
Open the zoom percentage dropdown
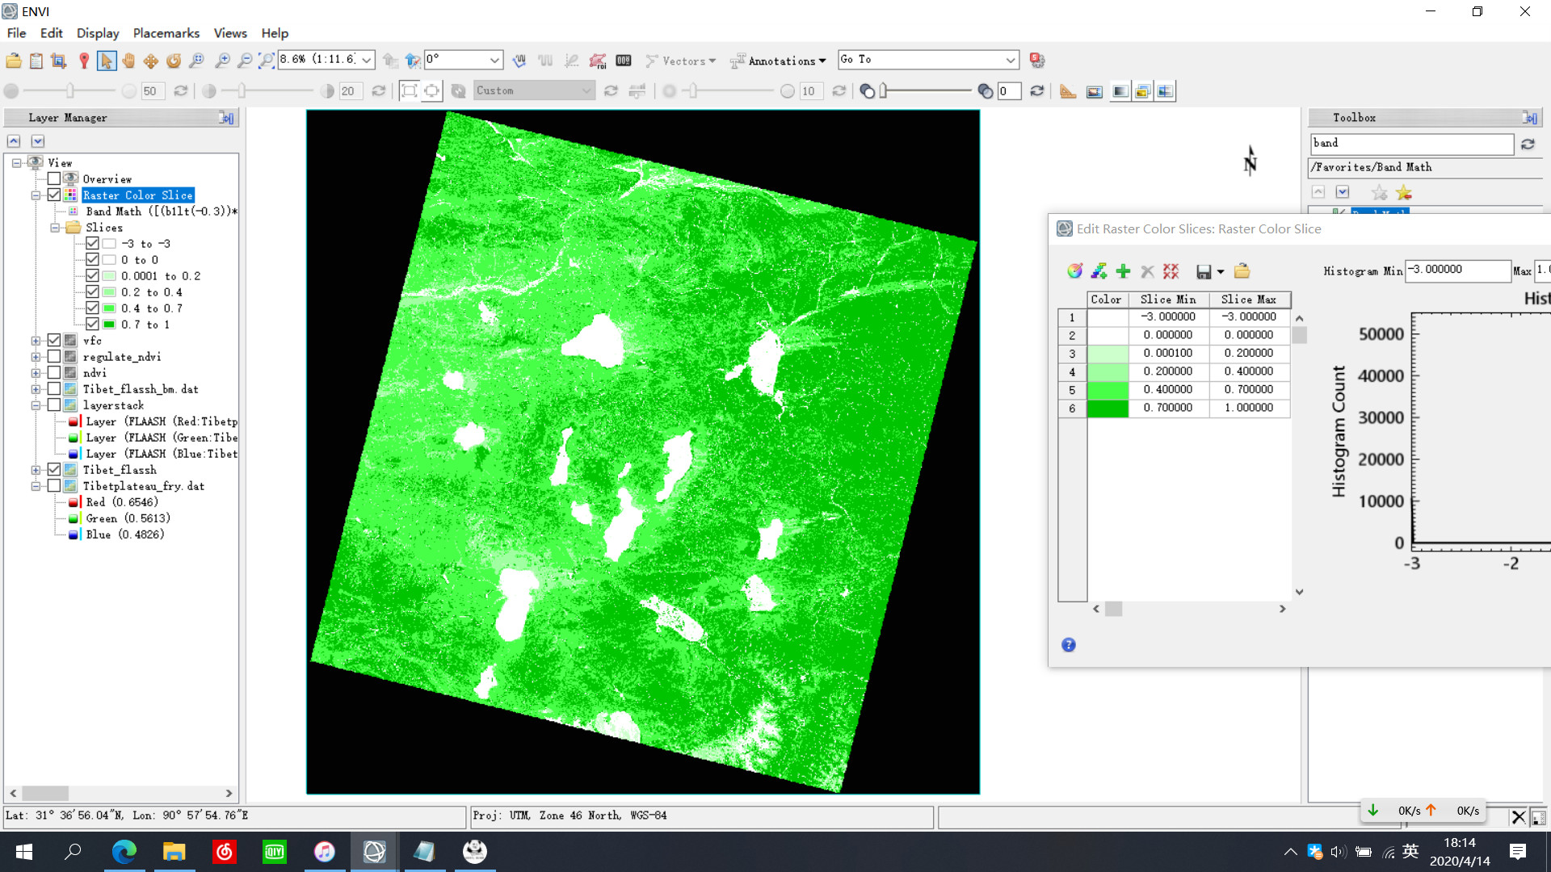tap(367, 61)
